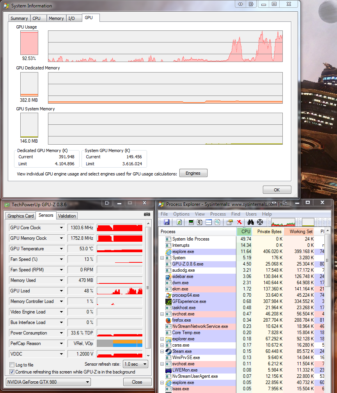Click the PerfCap Reason colored bar graph
Image resolution: width=337 pixels, height=393 pixels.
click(120, 343)
